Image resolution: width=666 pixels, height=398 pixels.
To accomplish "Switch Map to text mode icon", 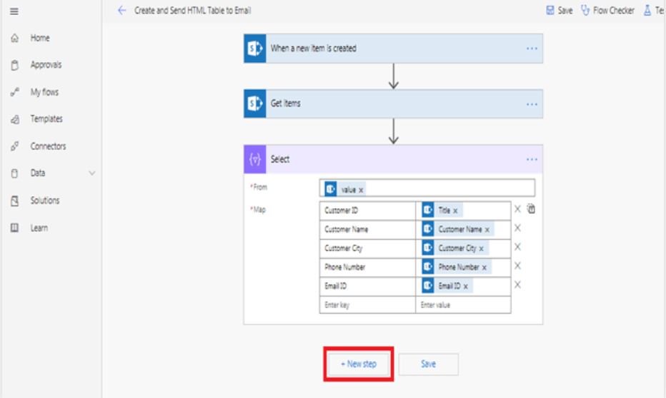I will pyautogui.click(x=531, y=208).
